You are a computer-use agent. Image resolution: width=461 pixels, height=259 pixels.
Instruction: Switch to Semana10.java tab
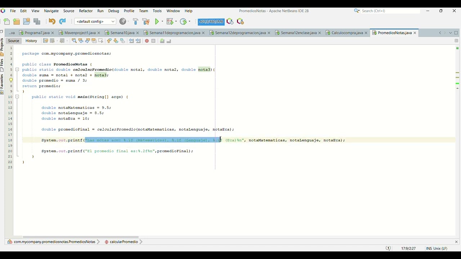click(122, 33)
